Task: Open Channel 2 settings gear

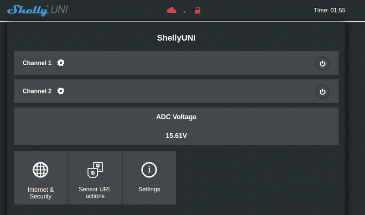Action: 61,91
